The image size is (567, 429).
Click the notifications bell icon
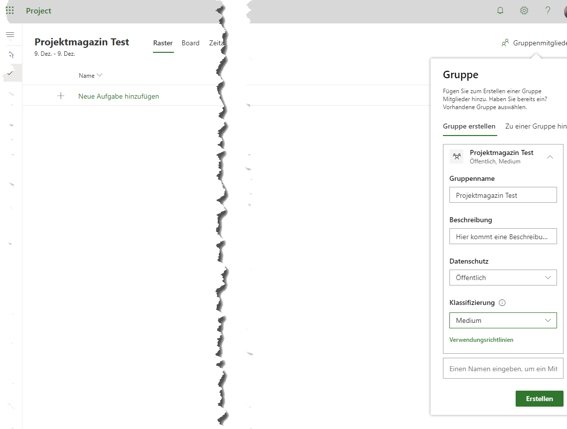pyautogui.click(x=500, y=10)
